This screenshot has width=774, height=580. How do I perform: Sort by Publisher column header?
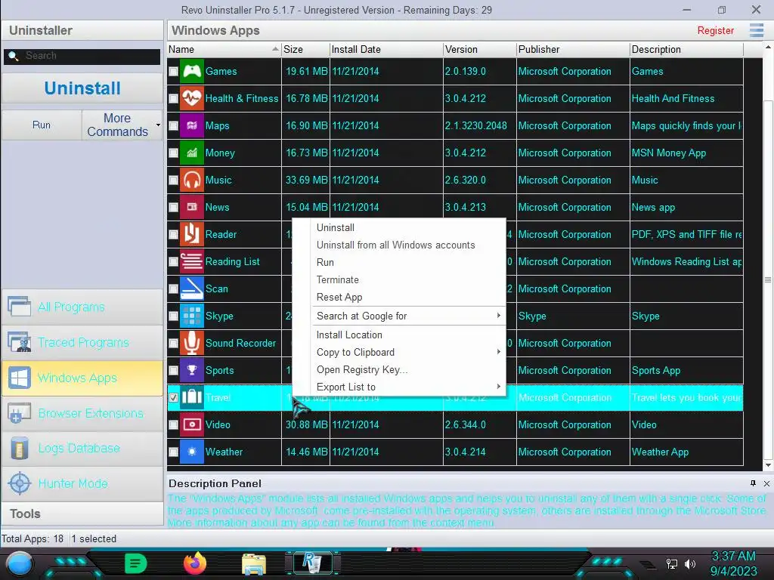click(573, 49)
